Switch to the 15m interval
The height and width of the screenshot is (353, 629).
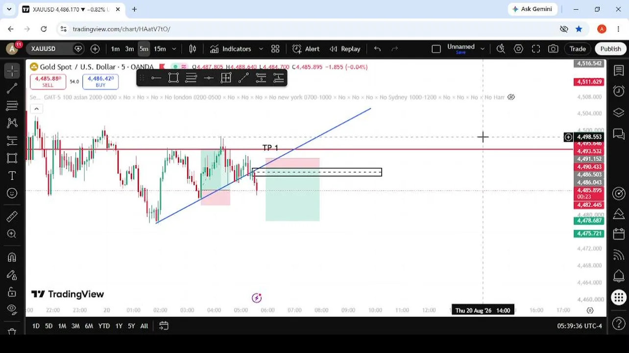coord(160,49)
